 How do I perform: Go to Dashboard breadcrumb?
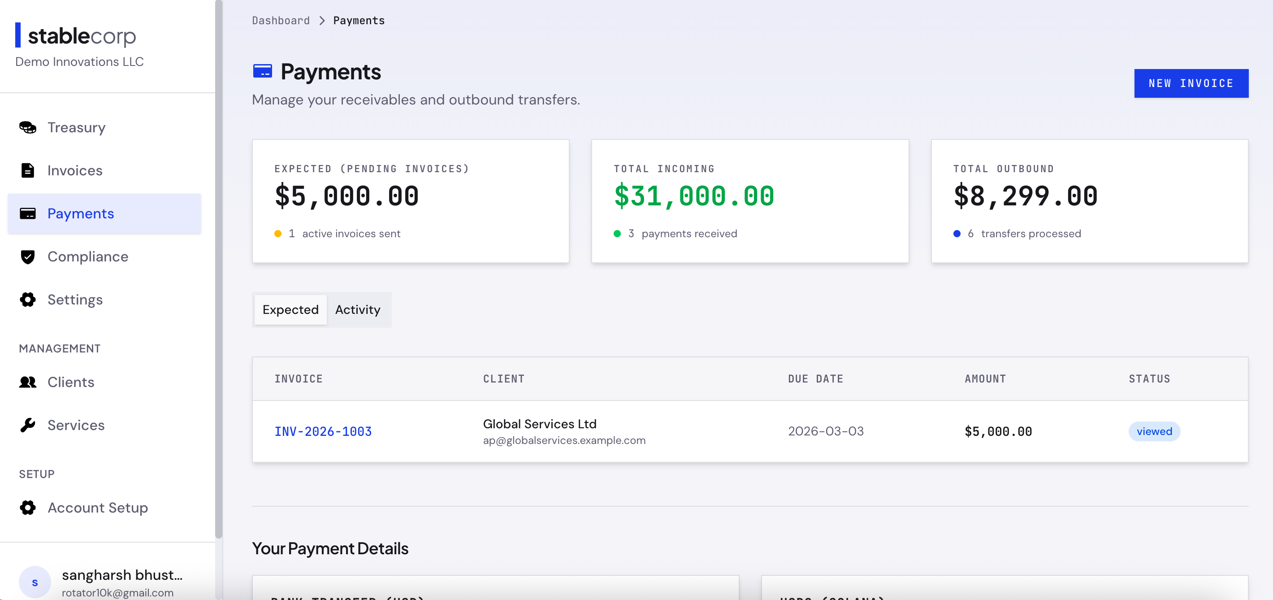(x=281, y=21)
